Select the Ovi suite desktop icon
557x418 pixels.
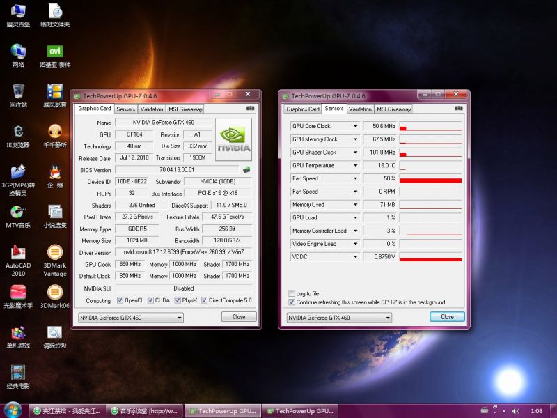(55, 56)
